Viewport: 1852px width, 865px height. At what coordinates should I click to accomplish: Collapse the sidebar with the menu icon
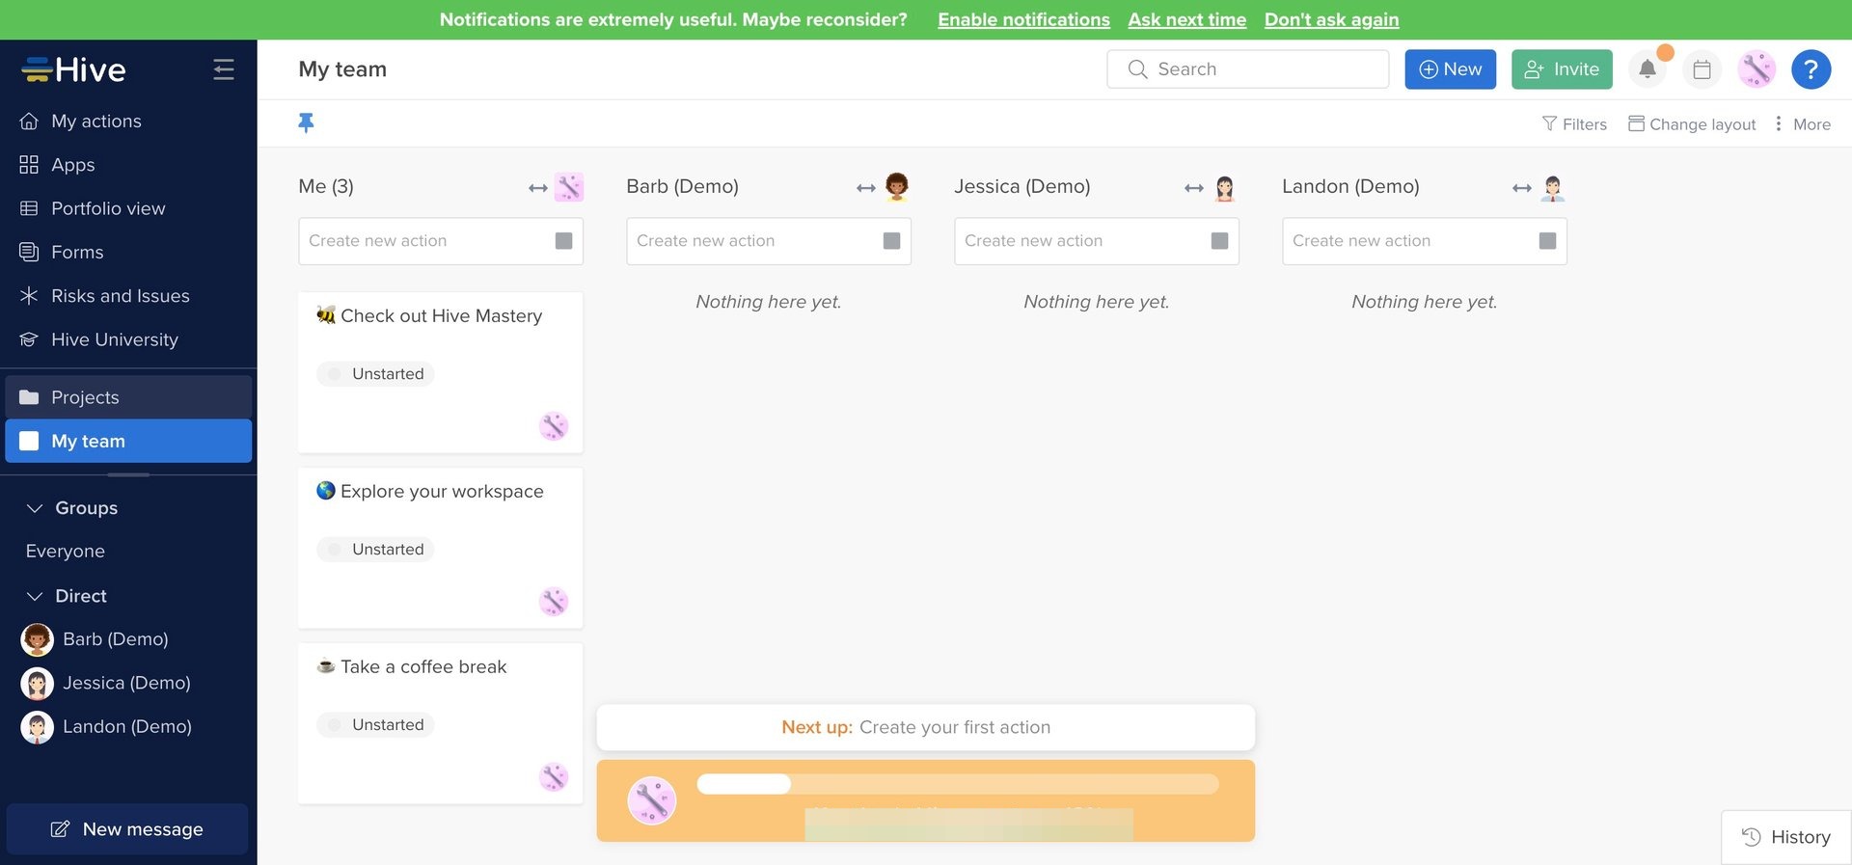(224, 69)
